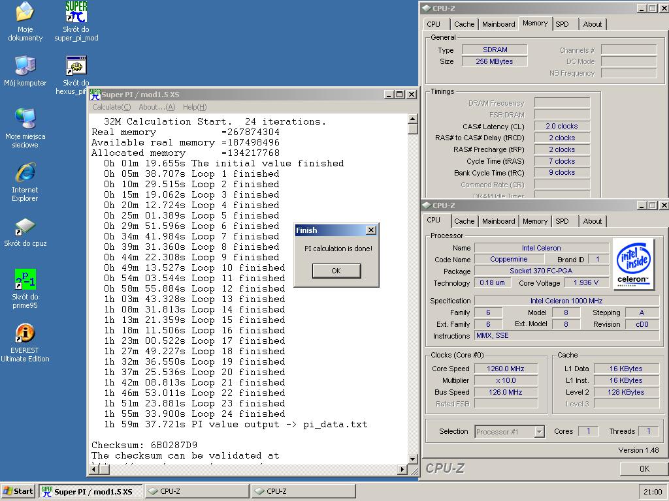Open the Help menu in Super PI
Screen dimensions: 669x501
point(195,107)
